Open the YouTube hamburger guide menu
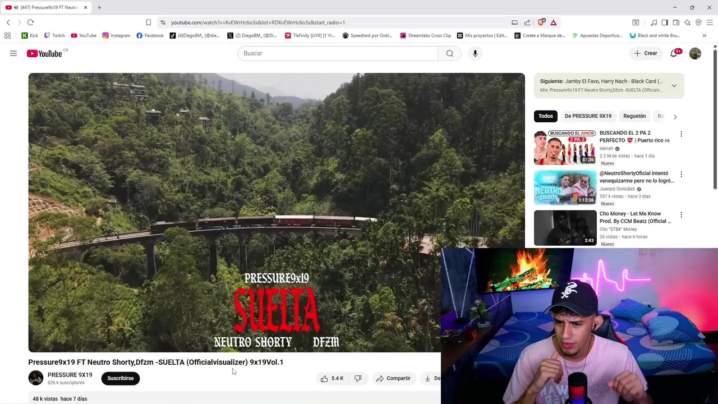Screen dimensions: 718x404 [x=13, y=53]
